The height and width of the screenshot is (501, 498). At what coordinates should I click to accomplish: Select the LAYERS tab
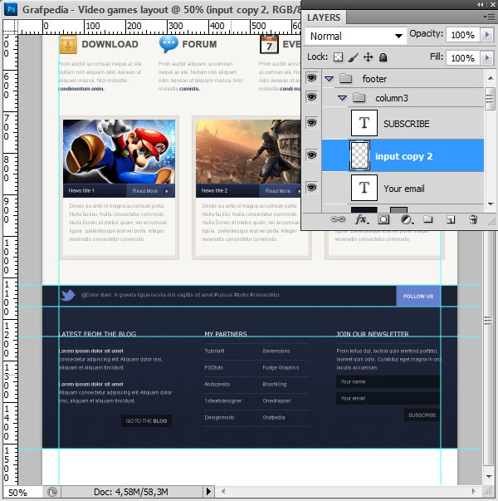pos(324,17)
